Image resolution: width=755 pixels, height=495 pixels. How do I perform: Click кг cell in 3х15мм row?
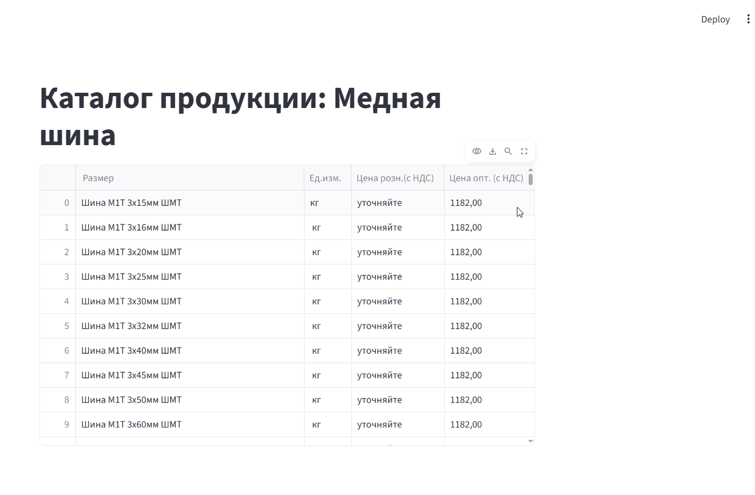(328, 203)
